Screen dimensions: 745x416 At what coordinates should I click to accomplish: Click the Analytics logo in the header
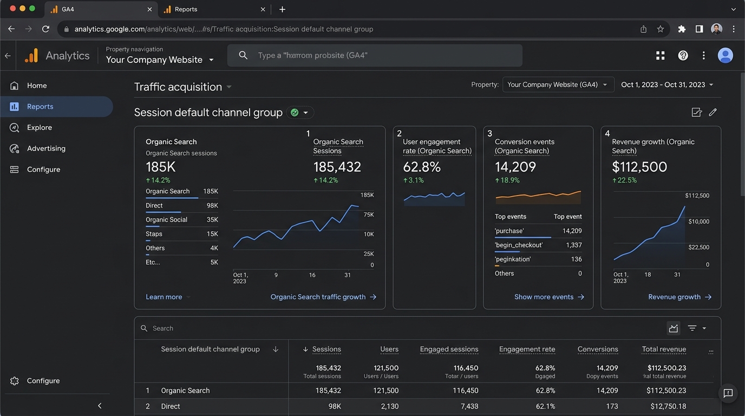[x=57, y=55]
